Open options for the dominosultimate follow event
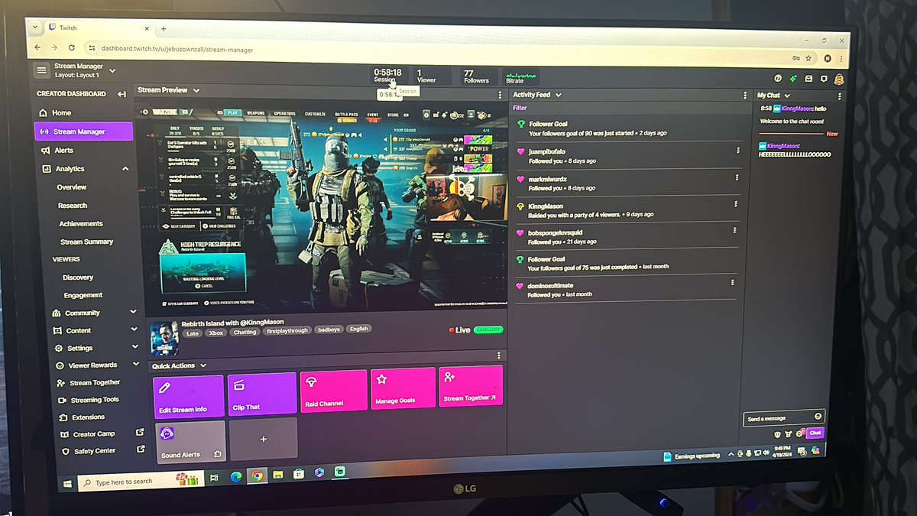Image resolution: width=917 pixels, height=516 pixels. tap(732, 283)
